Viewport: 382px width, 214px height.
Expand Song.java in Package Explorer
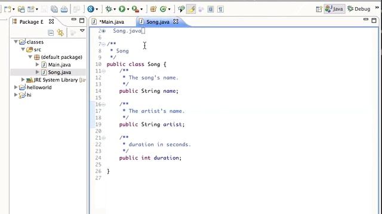point(37,72)
